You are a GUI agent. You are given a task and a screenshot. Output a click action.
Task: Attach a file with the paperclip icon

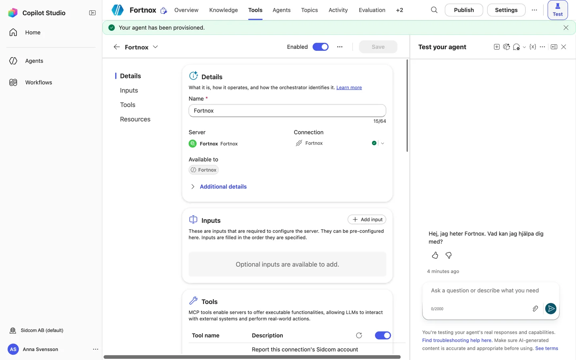535,308
